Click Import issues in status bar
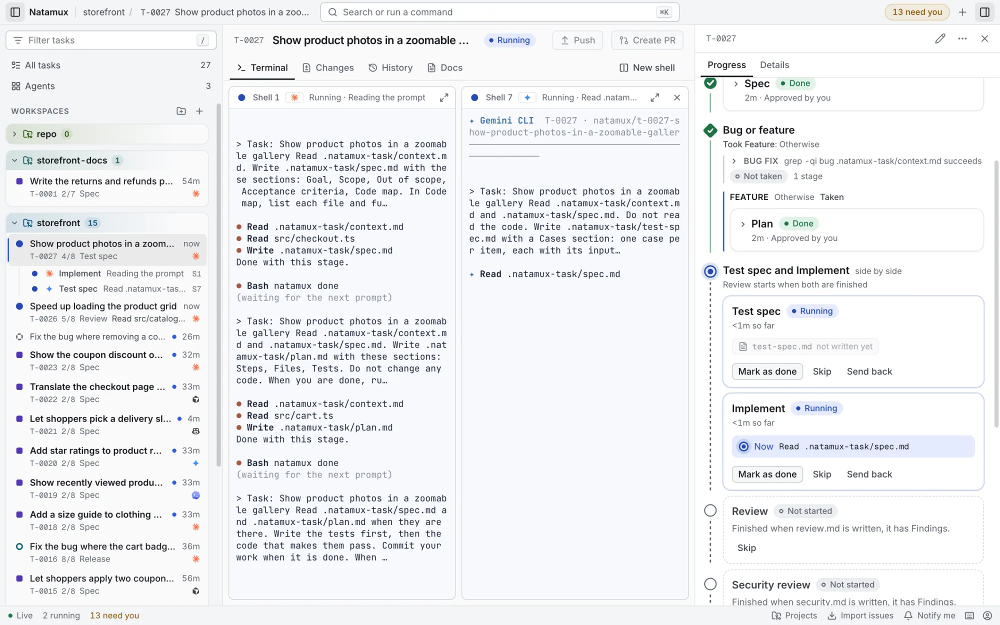The image size is (1000, 625). pyautogui.click(x=860, y=615)
